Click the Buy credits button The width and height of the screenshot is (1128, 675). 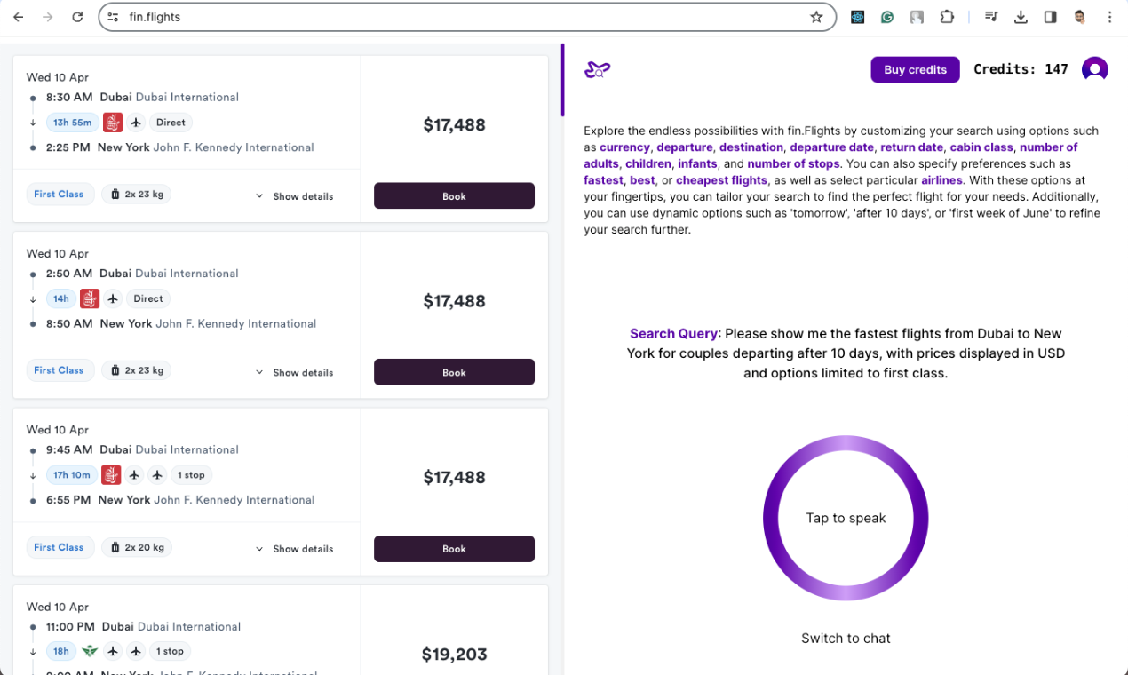pyautogui.click(x=915, y=68)
